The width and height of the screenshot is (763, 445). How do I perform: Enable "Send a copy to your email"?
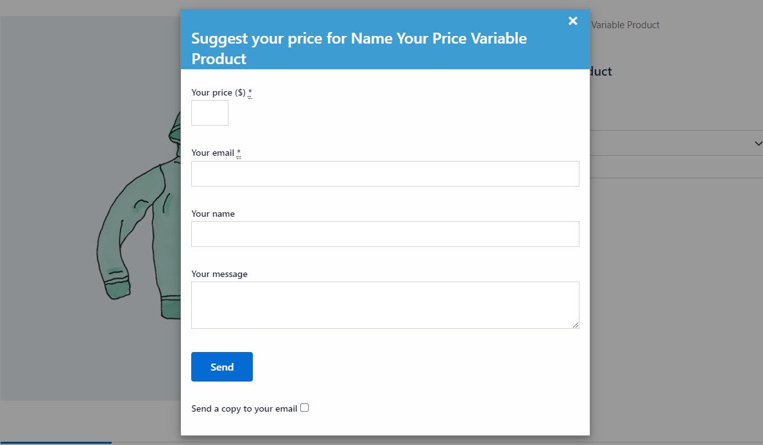[304, 407]
